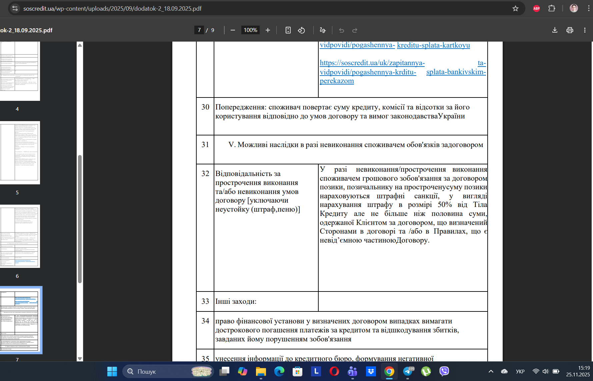Open the Windows Start menu
Image resolution: width=593 pixels, height=381 pixels.
click(x=112, y=371)
